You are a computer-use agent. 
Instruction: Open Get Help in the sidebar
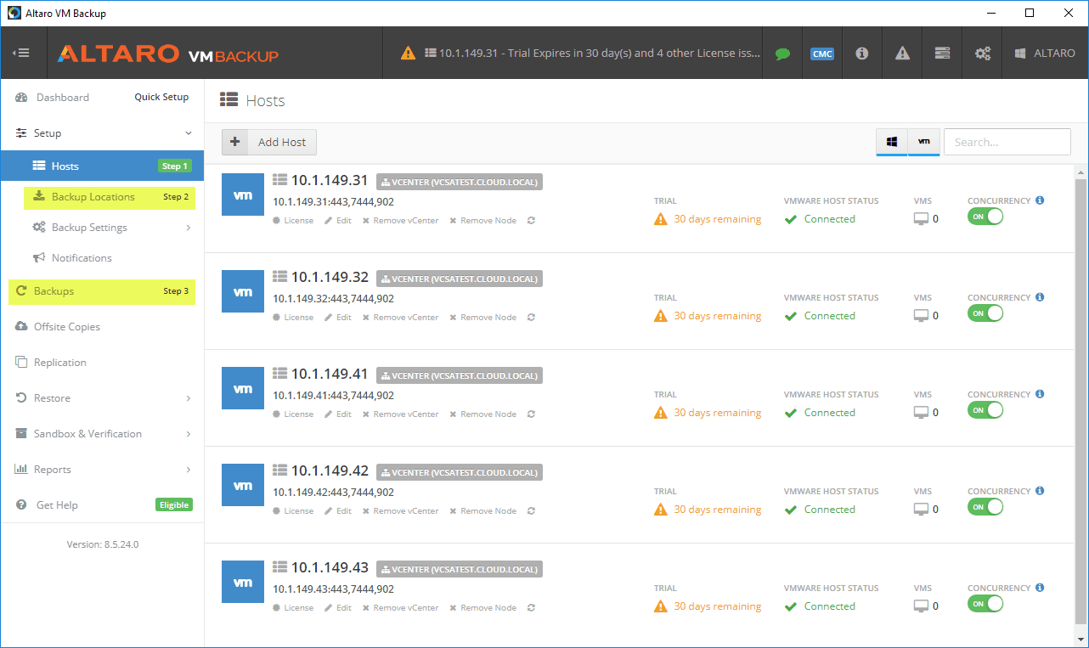[x=57, y=505]
